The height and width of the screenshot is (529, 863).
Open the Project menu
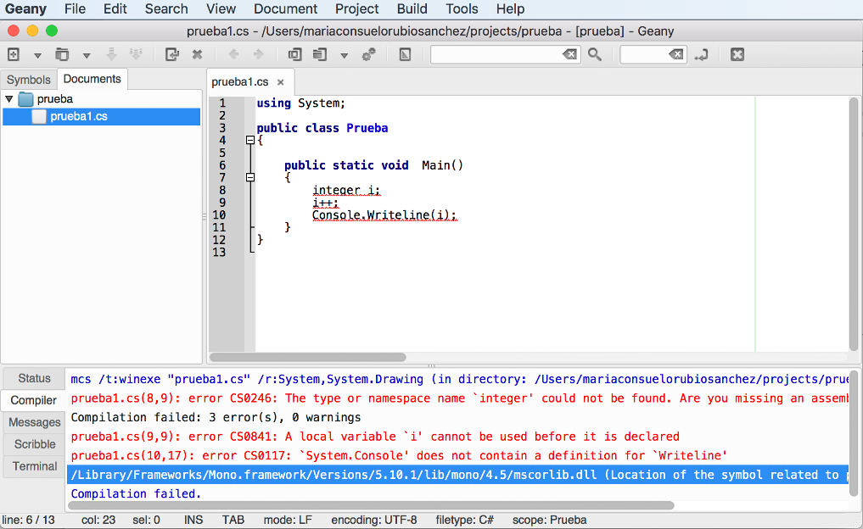356,8
